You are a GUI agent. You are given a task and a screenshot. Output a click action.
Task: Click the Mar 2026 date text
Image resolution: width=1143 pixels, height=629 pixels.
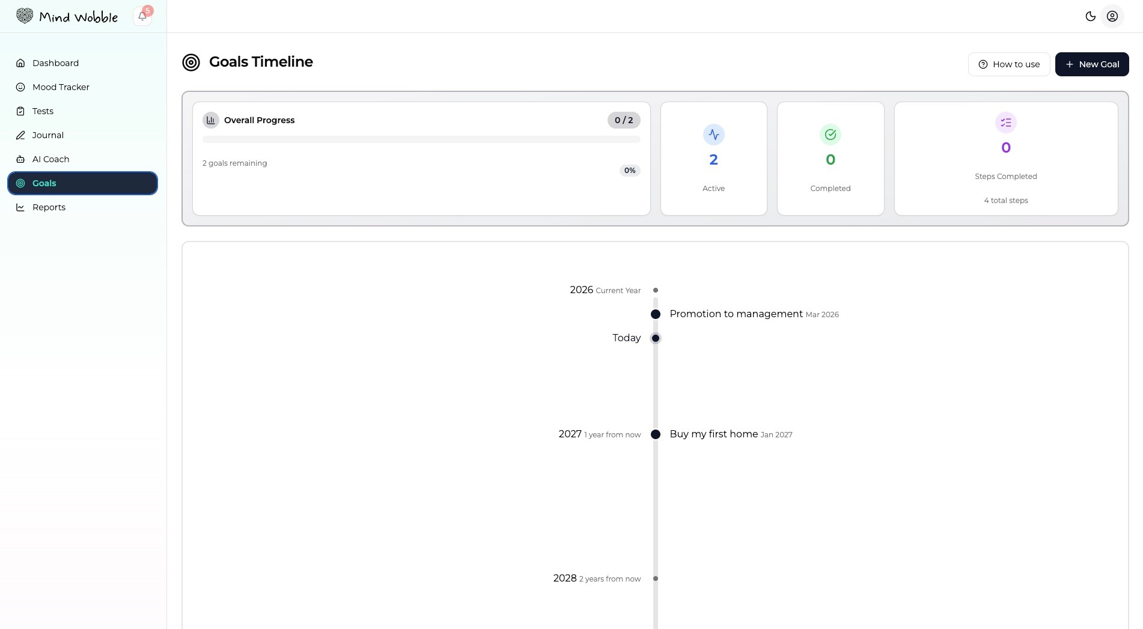coord(822,315)
